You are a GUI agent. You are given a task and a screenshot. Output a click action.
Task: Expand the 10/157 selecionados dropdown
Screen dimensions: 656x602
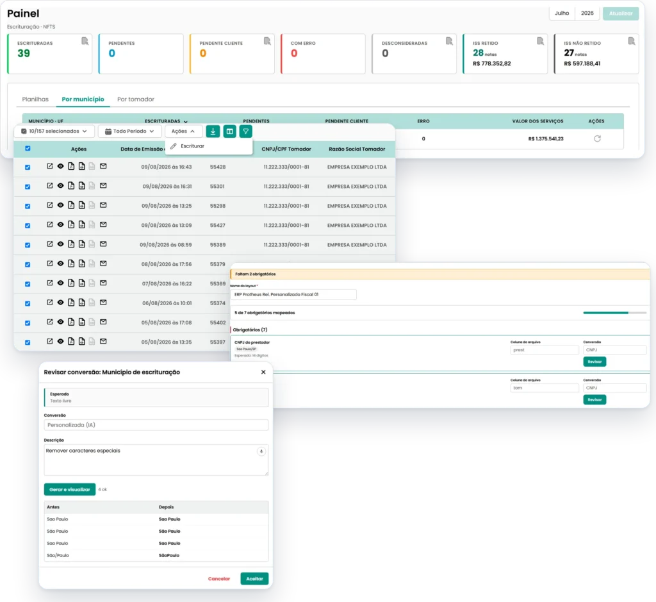[54, 131]
